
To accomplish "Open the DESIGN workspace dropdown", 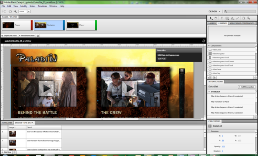I will (x=214, y=11).
